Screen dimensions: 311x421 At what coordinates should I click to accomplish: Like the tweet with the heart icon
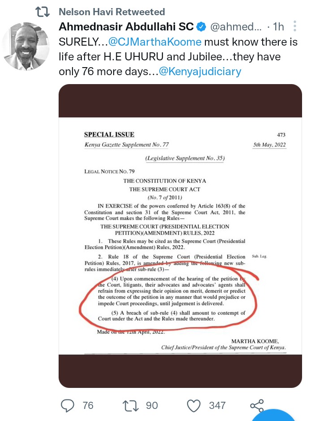coord(194,406)
